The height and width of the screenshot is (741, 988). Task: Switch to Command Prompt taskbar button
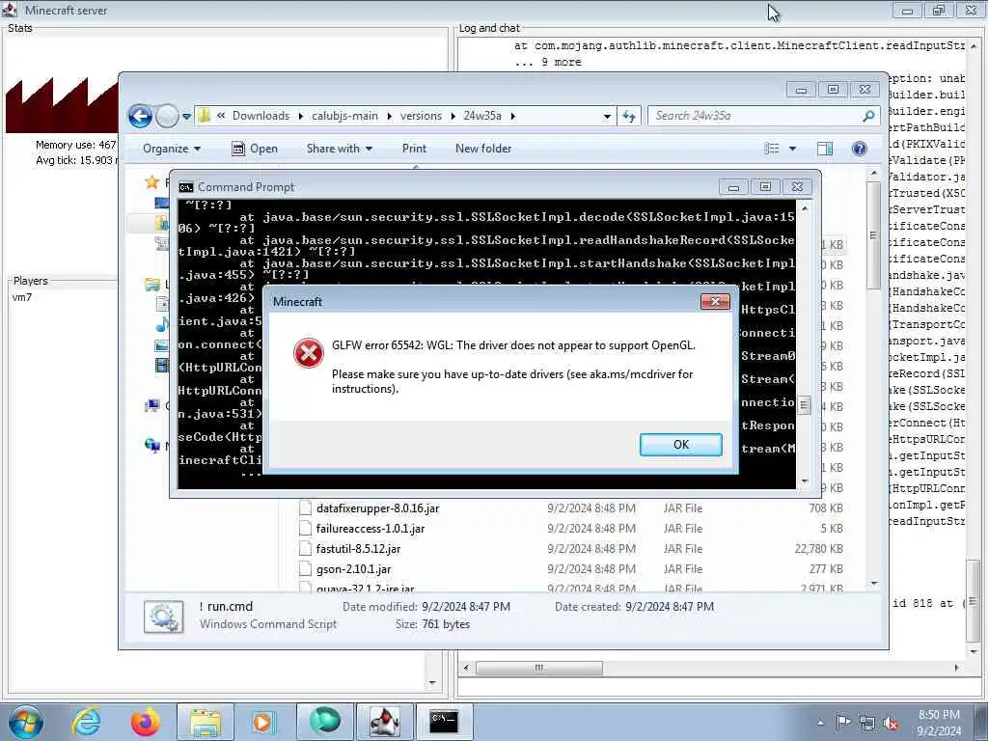point(444,722)
